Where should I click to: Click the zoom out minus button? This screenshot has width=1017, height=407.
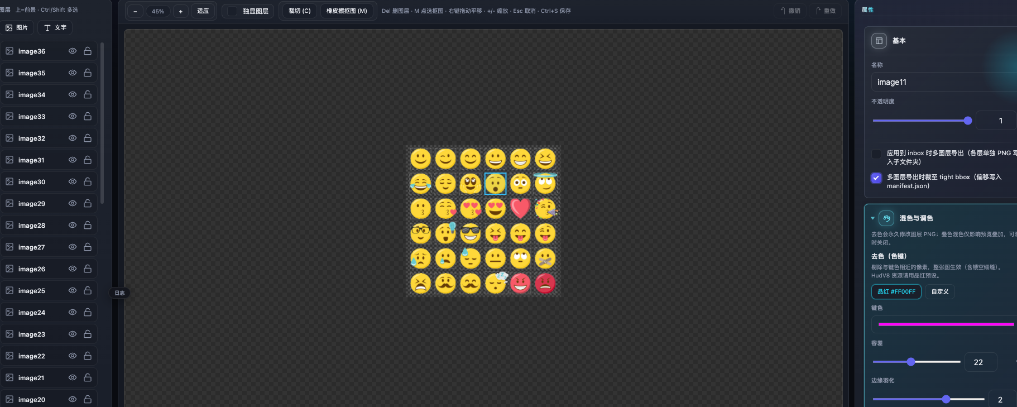[x=135, y=11]
